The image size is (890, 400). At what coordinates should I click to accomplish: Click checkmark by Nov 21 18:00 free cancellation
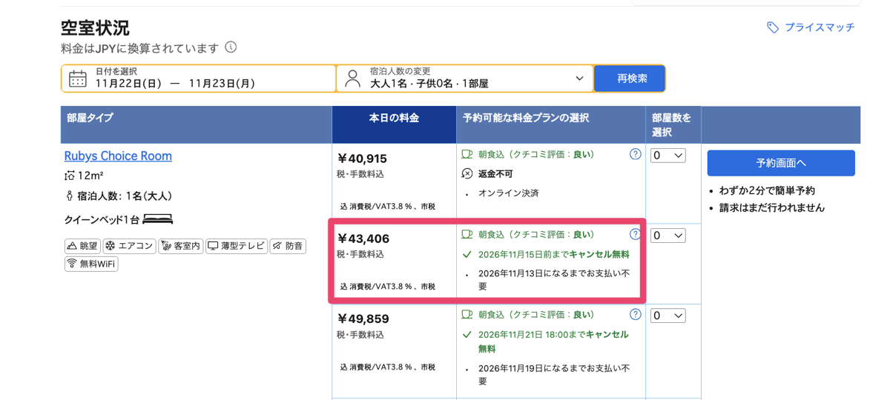tap(467, 335)
